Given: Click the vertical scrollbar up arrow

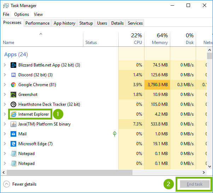Looking at the screenshot, I should 209,50.
